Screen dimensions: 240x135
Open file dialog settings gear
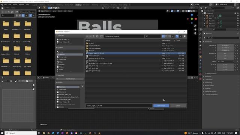[x=184, y=36]
